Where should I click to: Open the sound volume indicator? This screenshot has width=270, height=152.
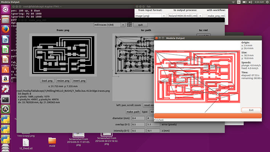[250, 2]
